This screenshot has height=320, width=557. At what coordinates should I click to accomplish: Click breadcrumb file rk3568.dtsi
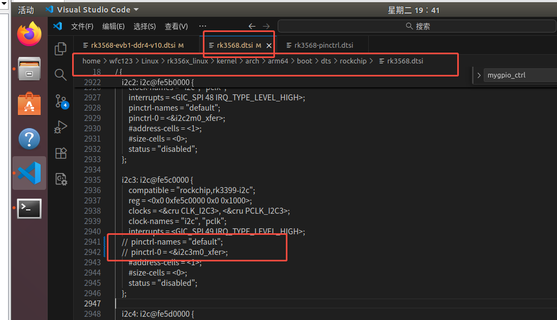[x=401, y=61]
